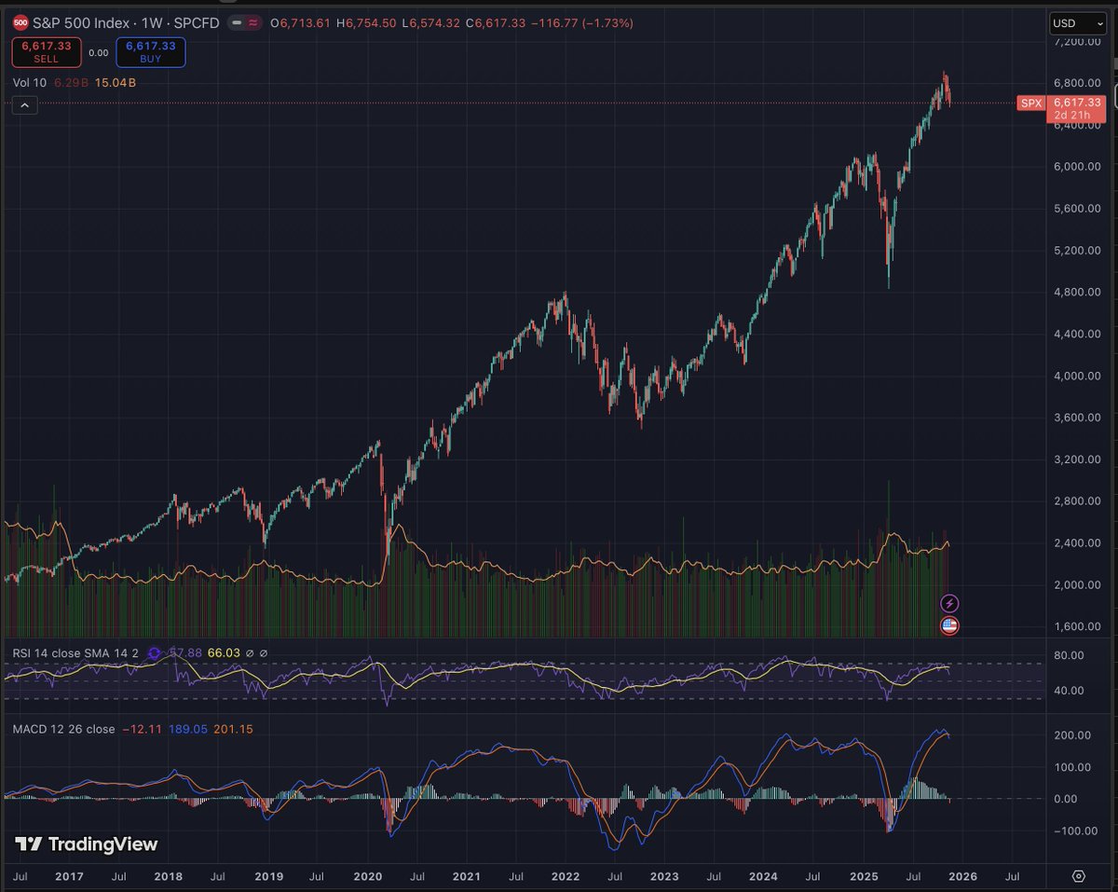This screenshot has width=1118, height=892.
Task: Click the 2024 label on the time axis
Action: pyautogui.click(x=763, y=876)
